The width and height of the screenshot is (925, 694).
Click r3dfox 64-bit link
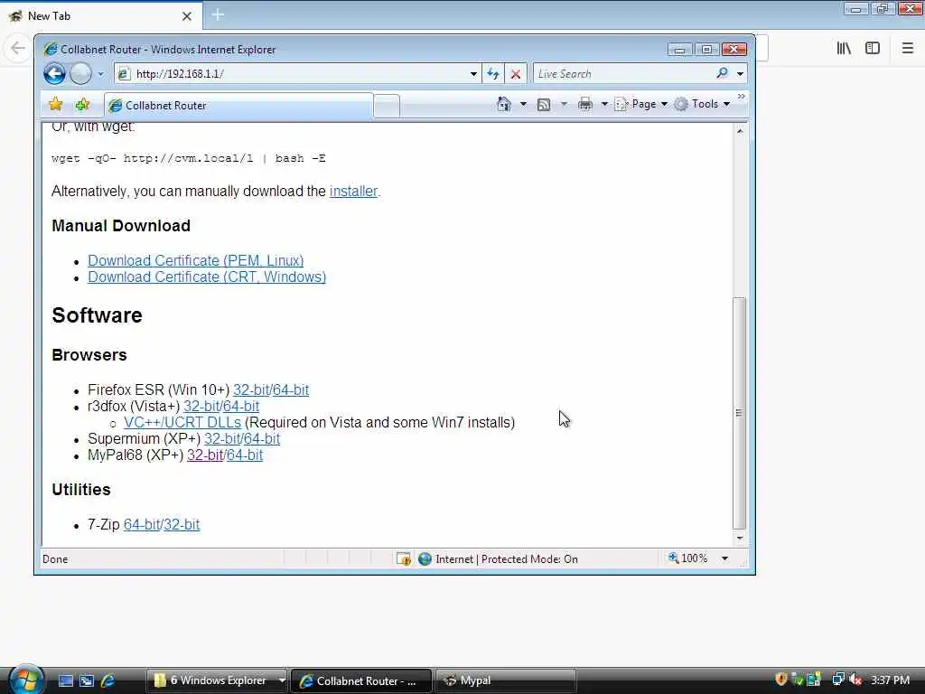tap(241, 407)
